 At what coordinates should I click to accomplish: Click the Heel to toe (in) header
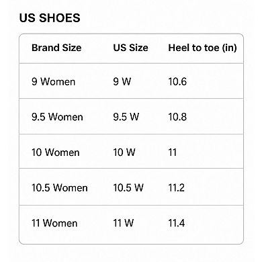click(202, 48)
